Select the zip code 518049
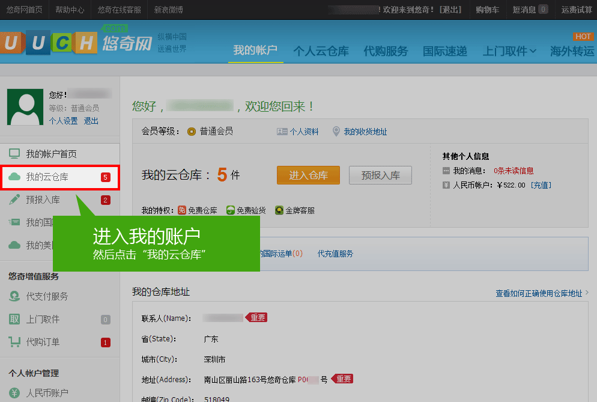This screenshot has width=597, height=402. pyautogui.click(x=217, y=399)
